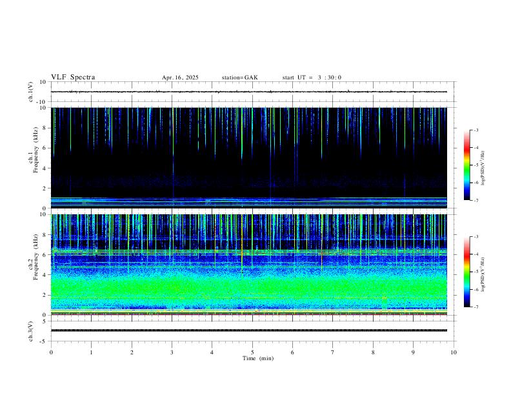Click the "ch.1(V)" axis label
The image size is (511, 395).
pyautogui.click(x=31, y=92)
